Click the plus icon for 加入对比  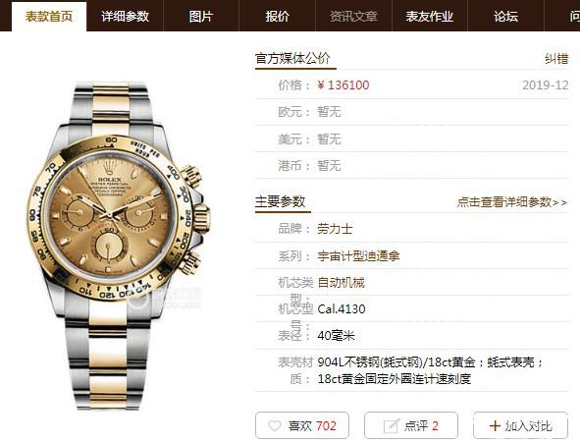coord(495,425)
